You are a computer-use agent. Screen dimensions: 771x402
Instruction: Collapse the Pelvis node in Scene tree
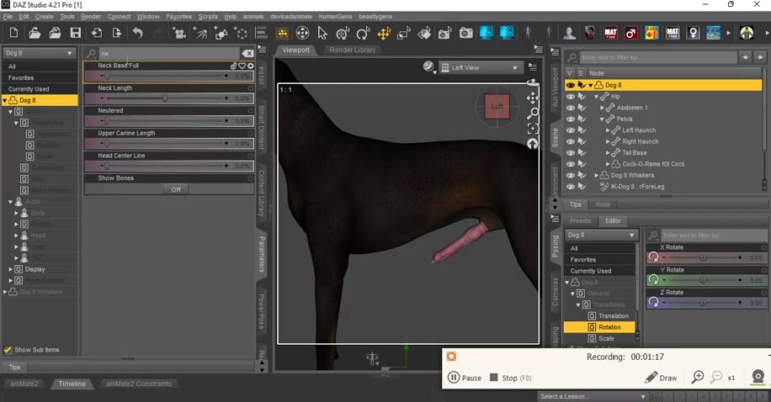point(602,119)
